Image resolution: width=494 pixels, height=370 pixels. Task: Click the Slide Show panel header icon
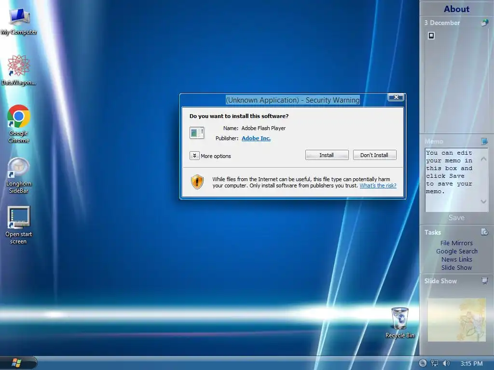[484, 281]
